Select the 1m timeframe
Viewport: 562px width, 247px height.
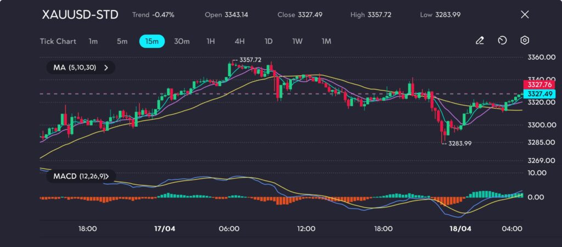[93, 41]
